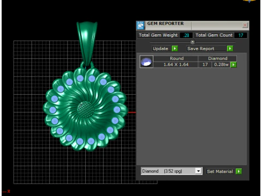262x196 pixels.
Task: Select the textured center of the flower pendant
Action: tap(86, 109)
